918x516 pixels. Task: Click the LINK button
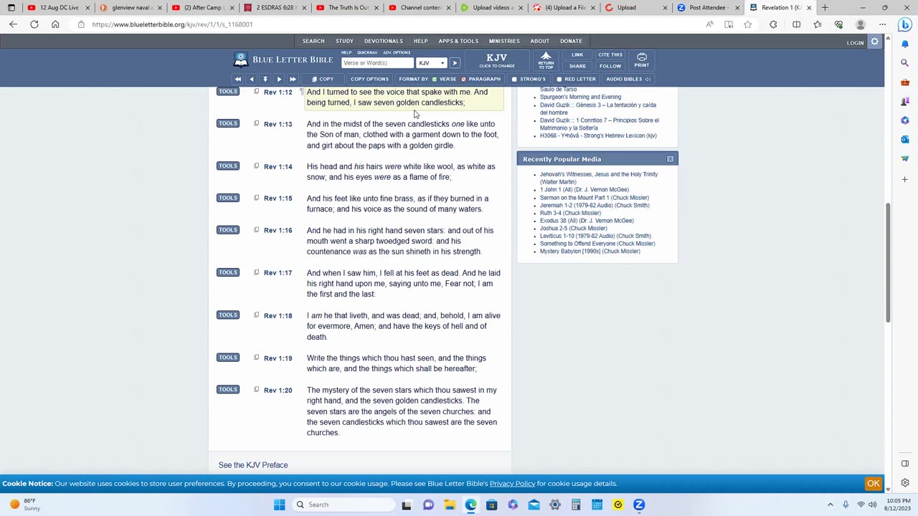pos(577,54)
